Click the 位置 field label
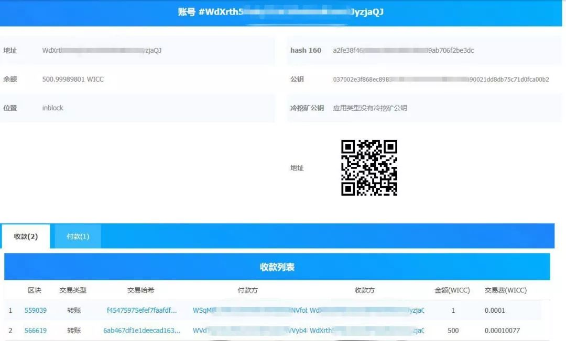This screenshot has width=566, height=341. click(x=10, y=108)
